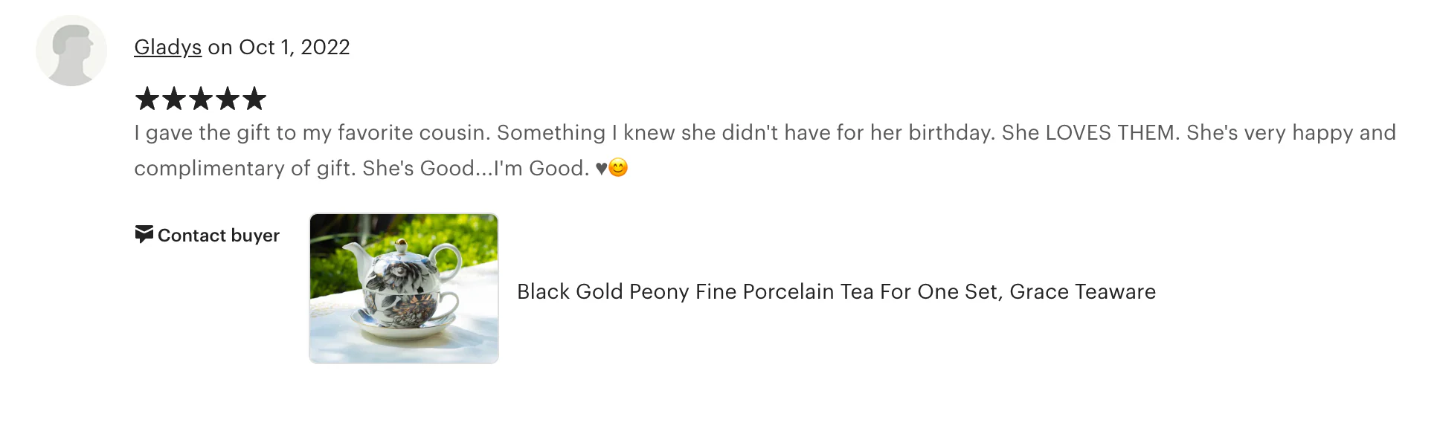Screen dimensions: 1440x434
Task: Click the "She's Good...I'm Good." review sentence
Action: [x=475, y=169]
